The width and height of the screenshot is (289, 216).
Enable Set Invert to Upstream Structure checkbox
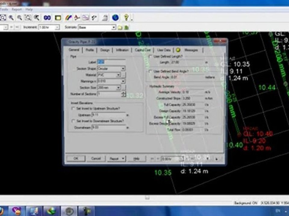coord(73,109)
